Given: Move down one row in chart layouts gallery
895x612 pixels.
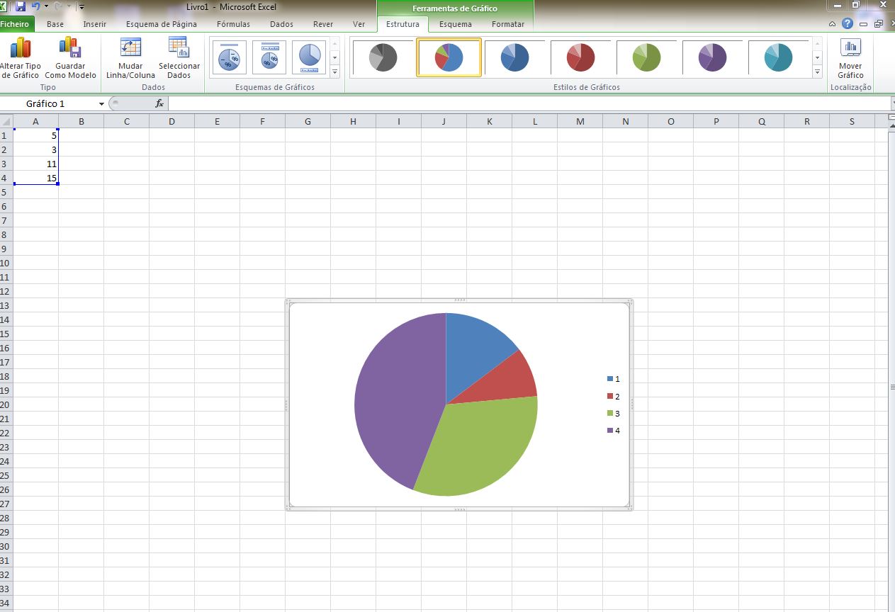Looking at the screenshot, I should click(x=335, y=57).
